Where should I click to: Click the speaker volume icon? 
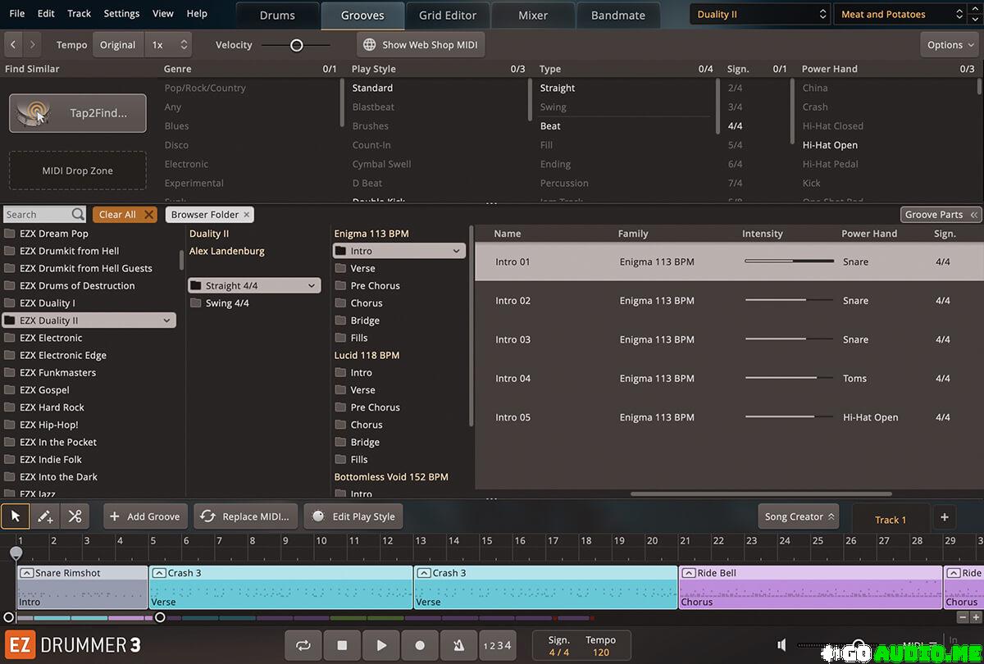point(783,645)
